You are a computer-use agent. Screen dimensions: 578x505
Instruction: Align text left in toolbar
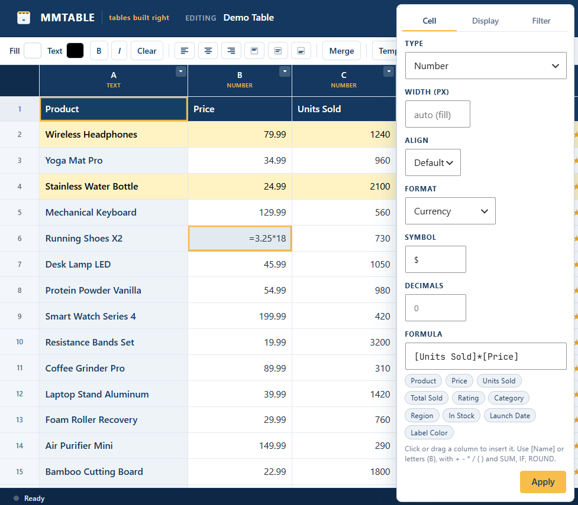185,51
